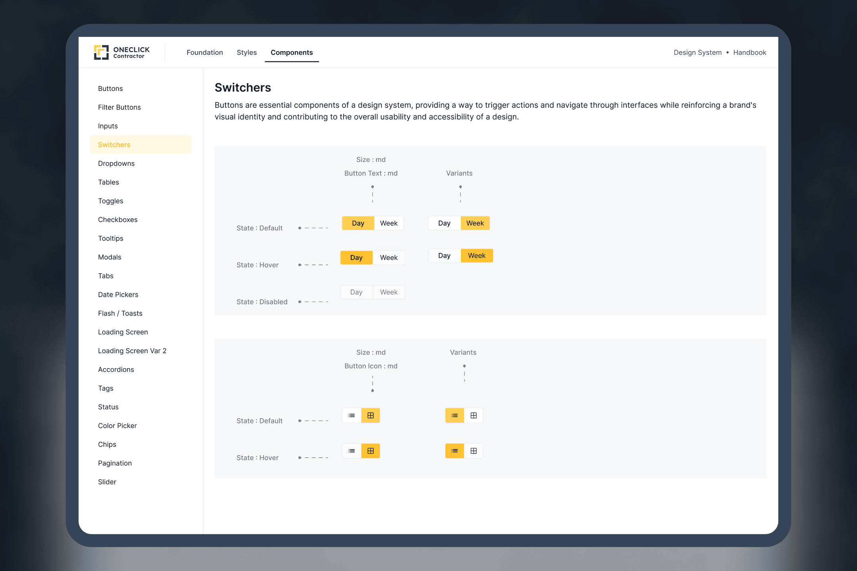The height and width of the screenshot is (571, 857).
Task: Open Tooltips sidebar item
Action: tap(111, 238)
